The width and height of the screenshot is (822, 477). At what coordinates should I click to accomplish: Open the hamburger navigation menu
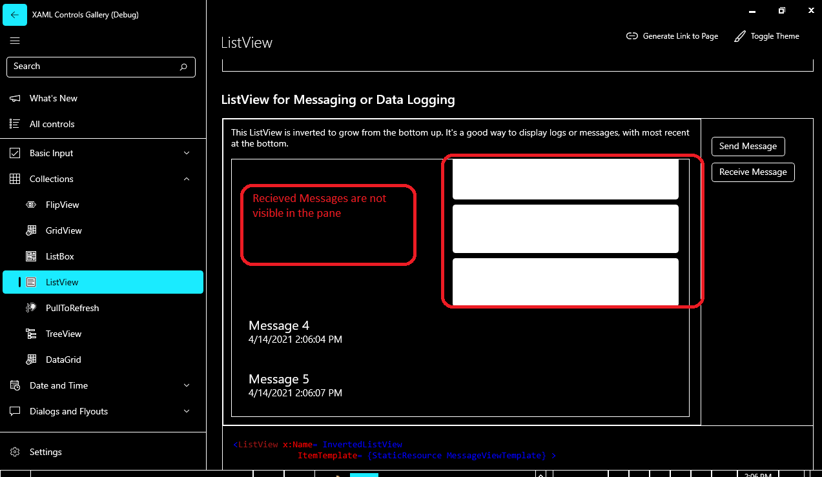[x=15, y=41]
